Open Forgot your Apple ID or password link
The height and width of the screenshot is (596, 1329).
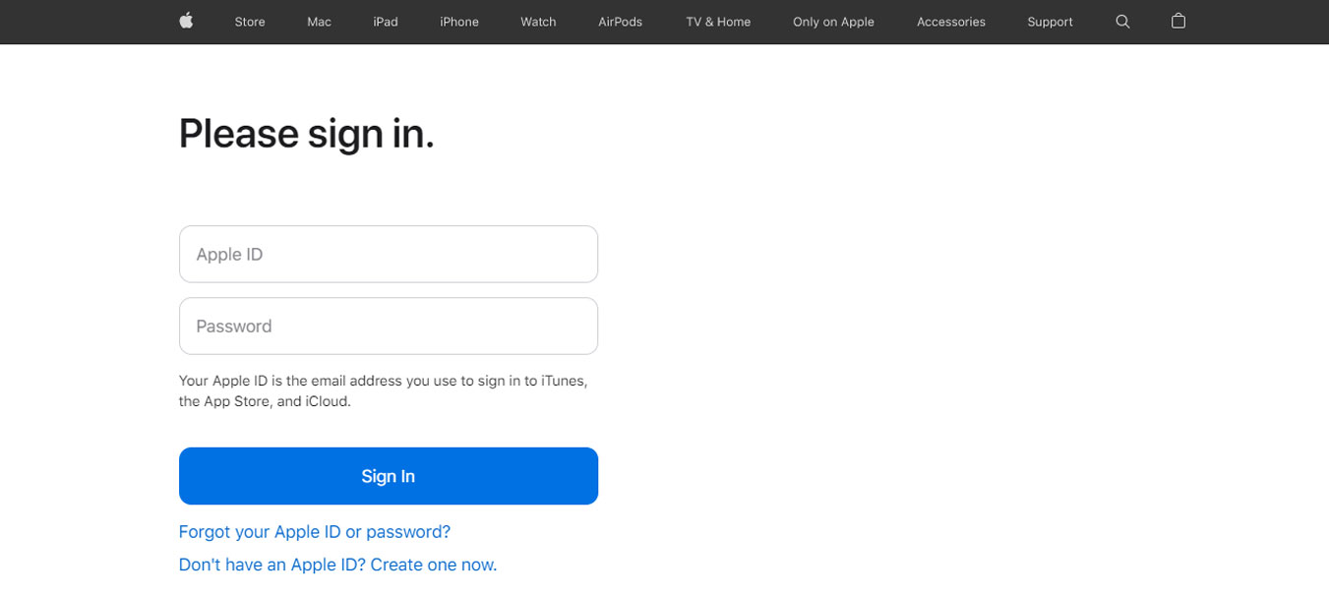point(315,532)
